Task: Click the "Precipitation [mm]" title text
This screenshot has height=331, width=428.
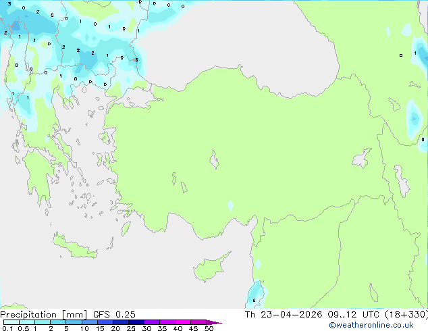Action: (43, 315)
